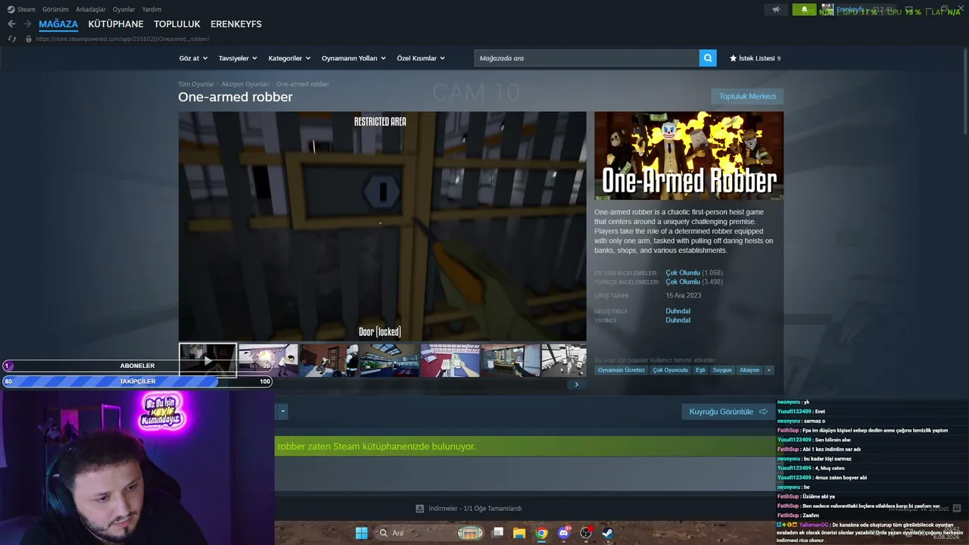969x545 pixels.
Task: Select the third thumbnail with two characters
Action: (329, 360)
